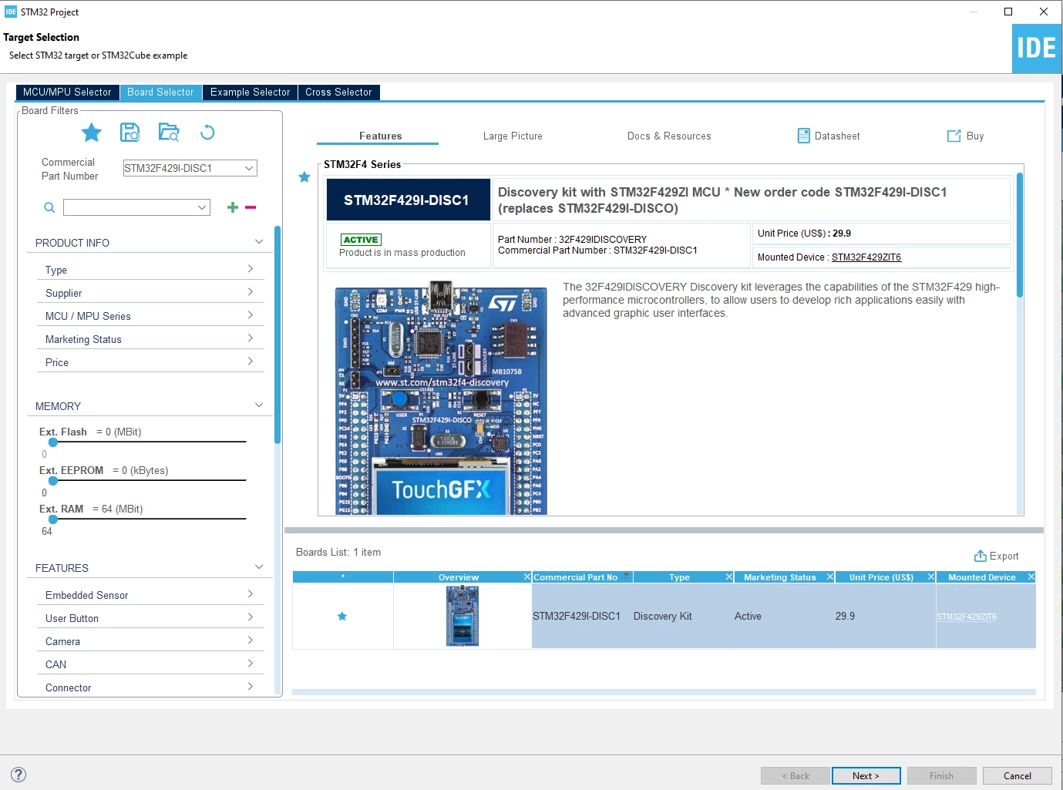Expand the User Button filter
Screen dimensions: 1063x790
point(251,617)
